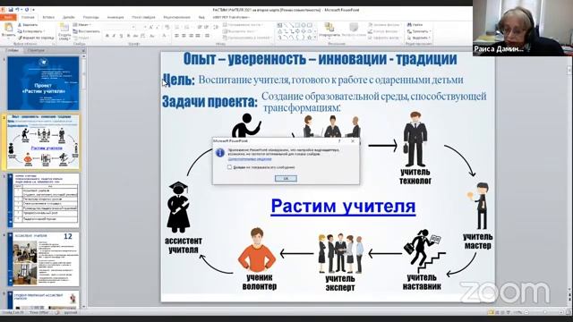Select slide 4 thumbnail "Ассистент учителя"
The width and height of the screenshot is (573, 322).
[x=43, y=258]
